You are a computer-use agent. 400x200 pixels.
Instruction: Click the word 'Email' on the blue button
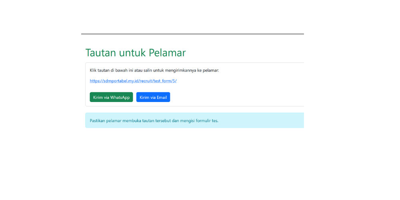(x=161, y=97)
